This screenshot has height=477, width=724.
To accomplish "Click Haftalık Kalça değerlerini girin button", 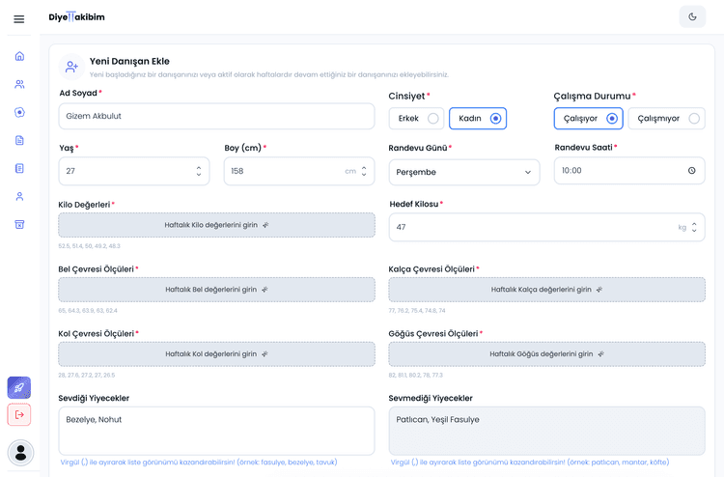I will [x=546, y=289].
